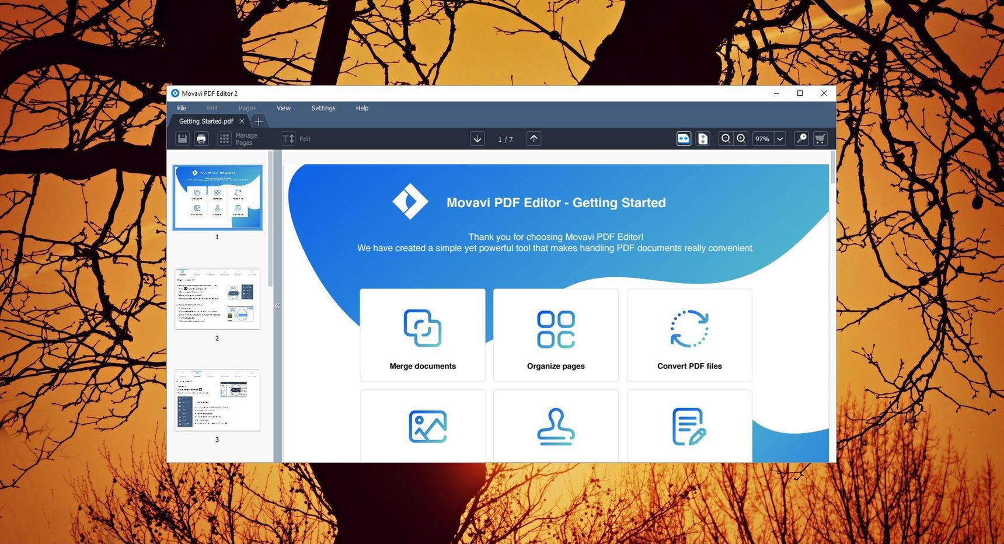Open the Help menu

tap(362, 108)
